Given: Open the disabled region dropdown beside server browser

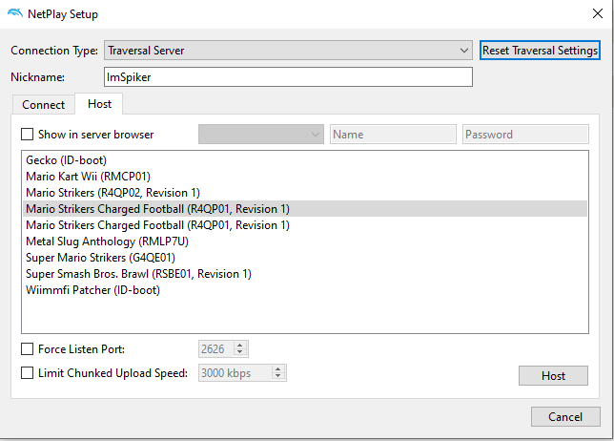Looking at the screenshot, I should coord(261,134).
